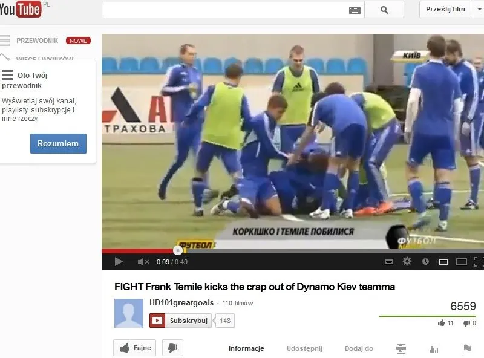Viewport: 484px width, 358px height.
Task: Report the video using flag icon
Action: click(466, 349)
